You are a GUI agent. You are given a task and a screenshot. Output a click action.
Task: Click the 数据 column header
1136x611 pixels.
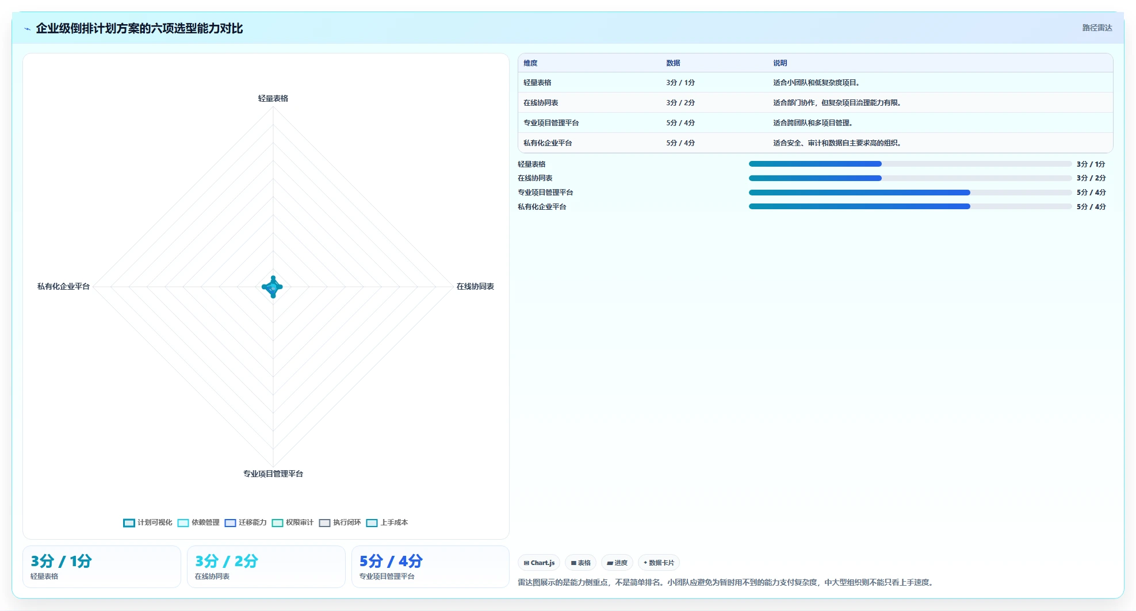673,63
